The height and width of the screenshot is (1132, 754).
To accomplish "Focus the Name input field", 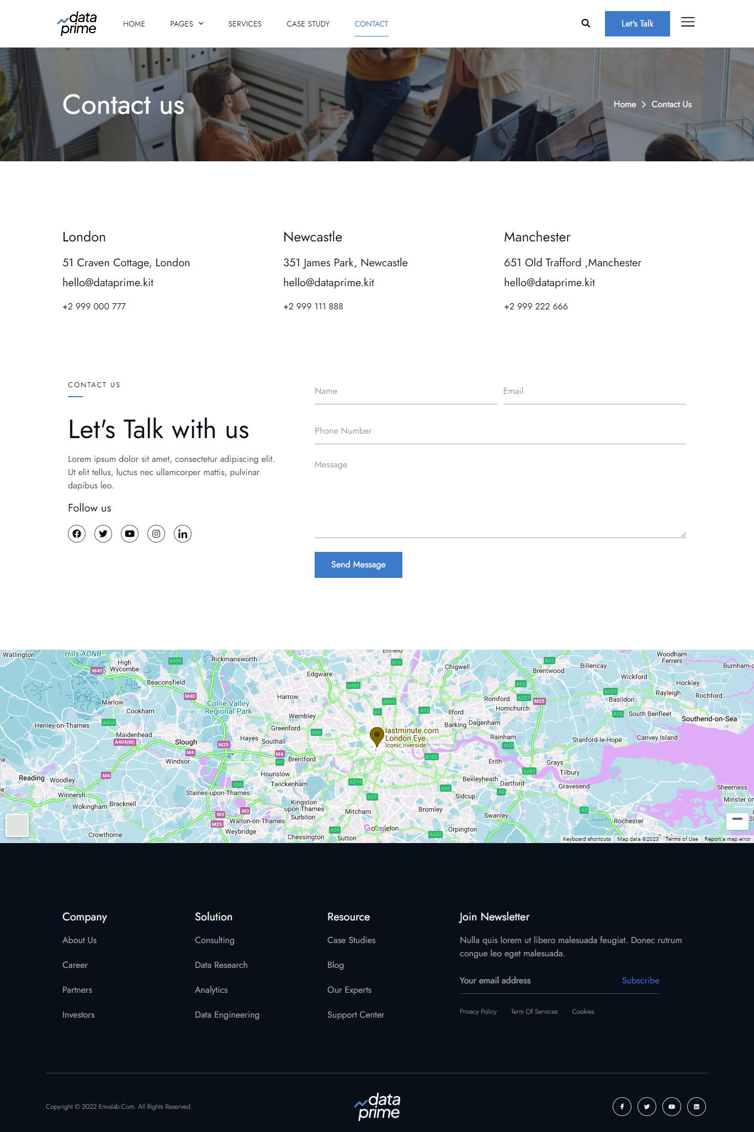I will 406,391.
